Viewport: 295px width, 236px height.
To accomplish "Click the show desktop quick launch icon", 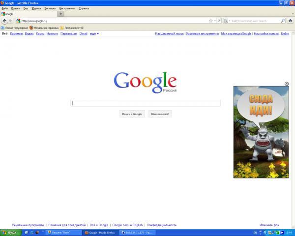I will pyautogui.click(x=27, y=233).
